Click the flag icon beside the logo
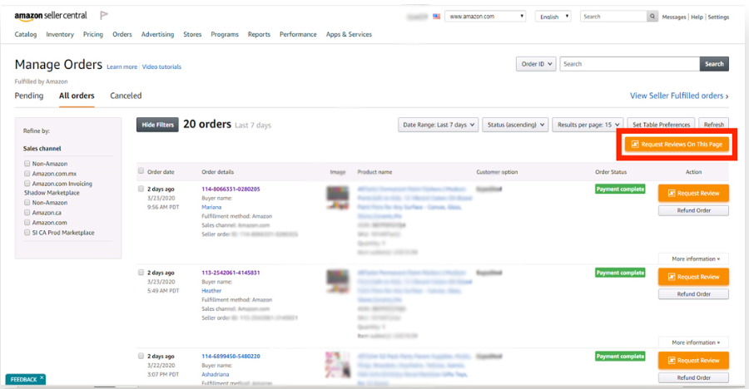749x389 pixels. 104,15
